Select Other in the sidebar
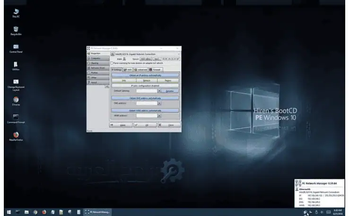Viewport: 349px width, 216px height. (98, 78)
